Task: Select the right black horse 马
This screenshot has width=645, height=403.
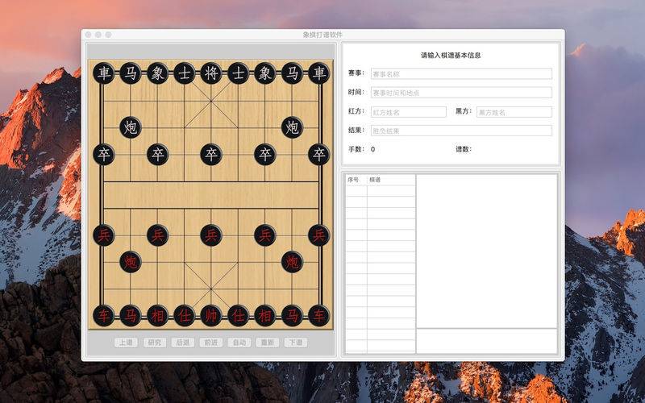Action: click(x=292, y=73)
